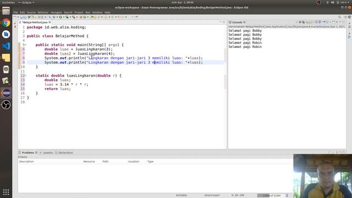Viewport: 352px width, 198px height.
Task: Click Remove All Terminated Launches icon
Action: [303, 22]
